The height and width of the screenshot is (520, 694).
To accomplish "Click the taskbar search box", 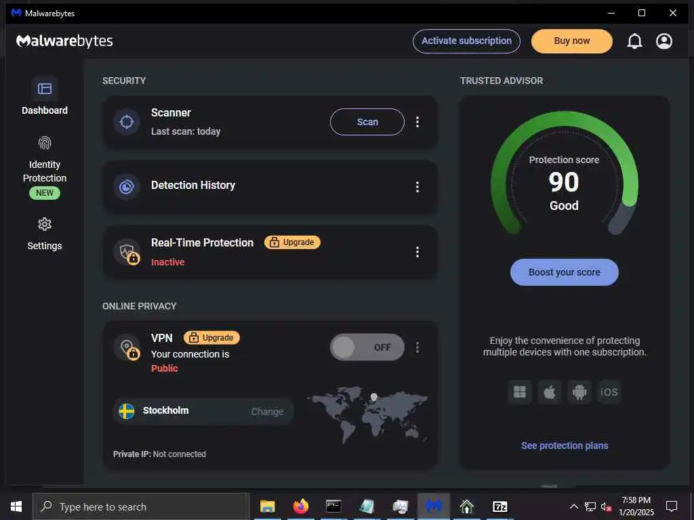I will pyautogui.click(x=141, y=506).
